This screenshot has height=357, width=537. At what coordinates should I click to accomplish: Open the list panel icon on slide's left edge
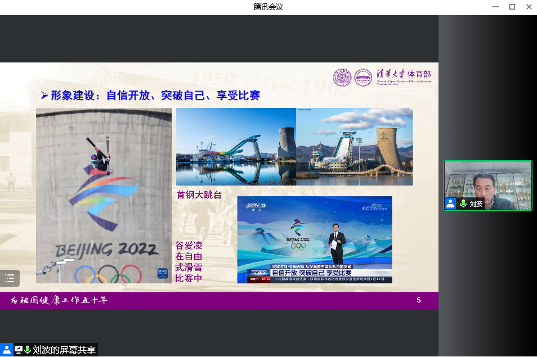pos(10,278)
